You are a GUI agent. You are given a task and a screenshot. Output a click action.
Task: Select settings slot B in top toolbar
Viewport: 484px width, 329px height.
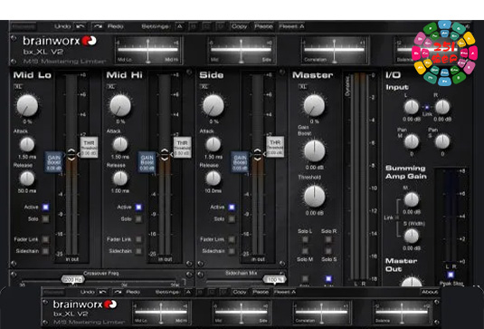(194, 26)
